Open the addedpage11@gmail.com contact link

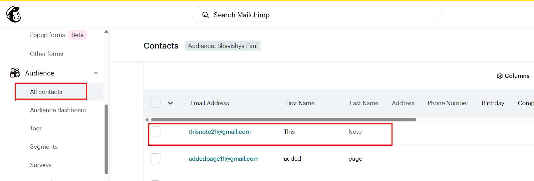(x=223, y=159)
